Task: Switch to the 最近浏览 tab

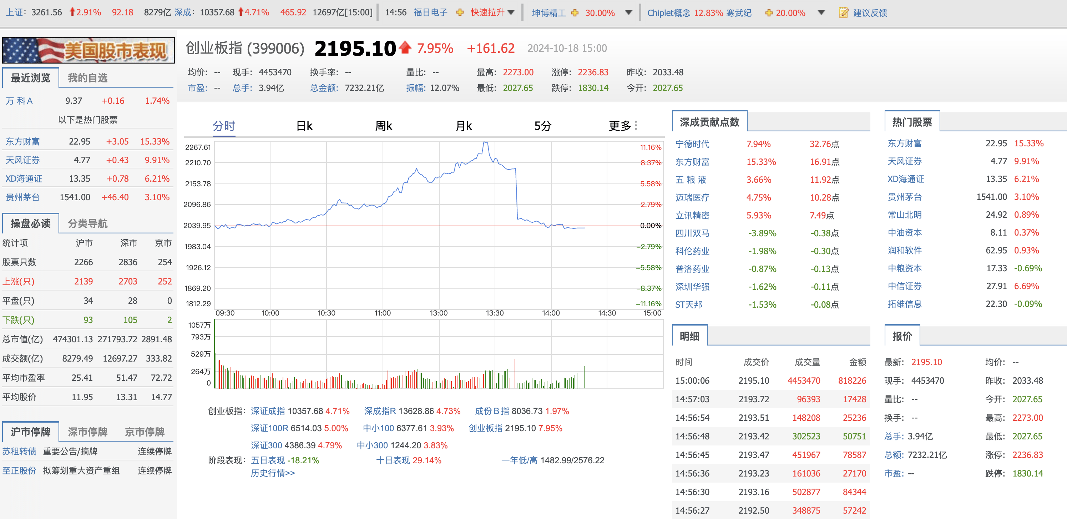Action: [30, 77]
